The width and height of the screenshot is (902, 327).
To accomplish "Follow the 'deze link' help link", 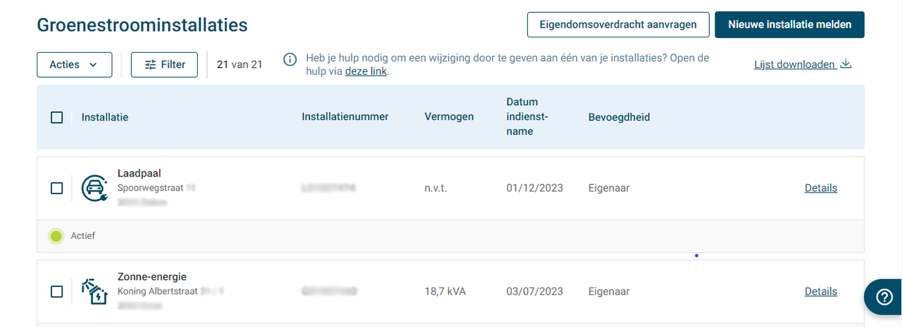I will (366, 71).
